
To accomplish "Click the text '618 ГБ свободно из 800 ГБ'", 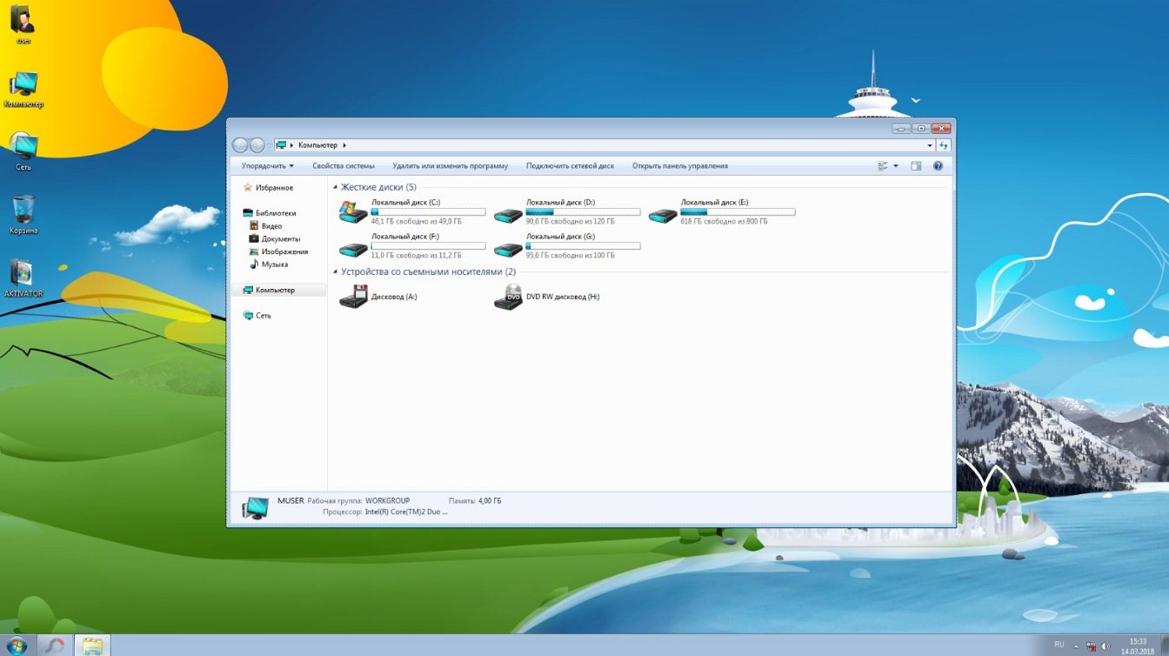I will 725,221.
